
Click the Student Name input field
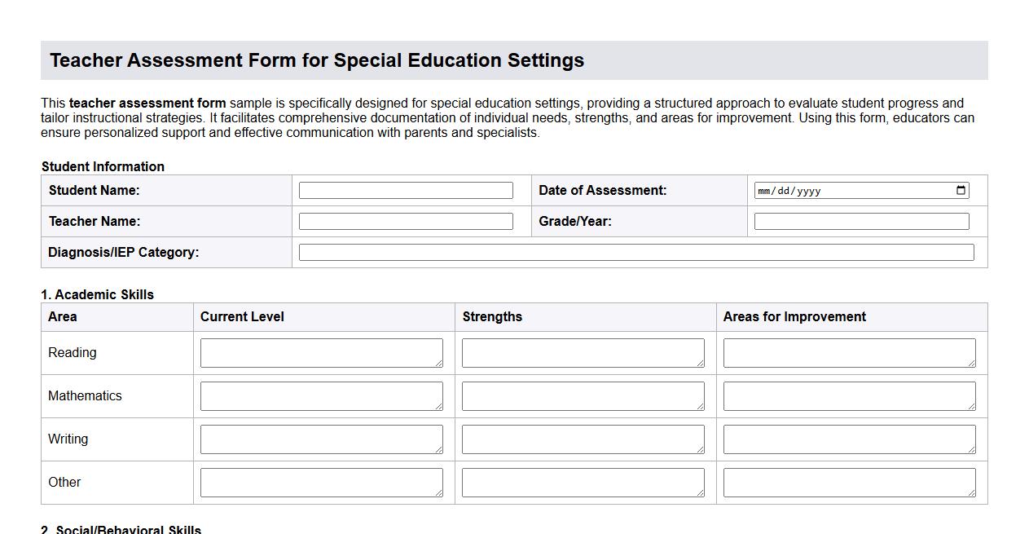(x=405, y=189)
